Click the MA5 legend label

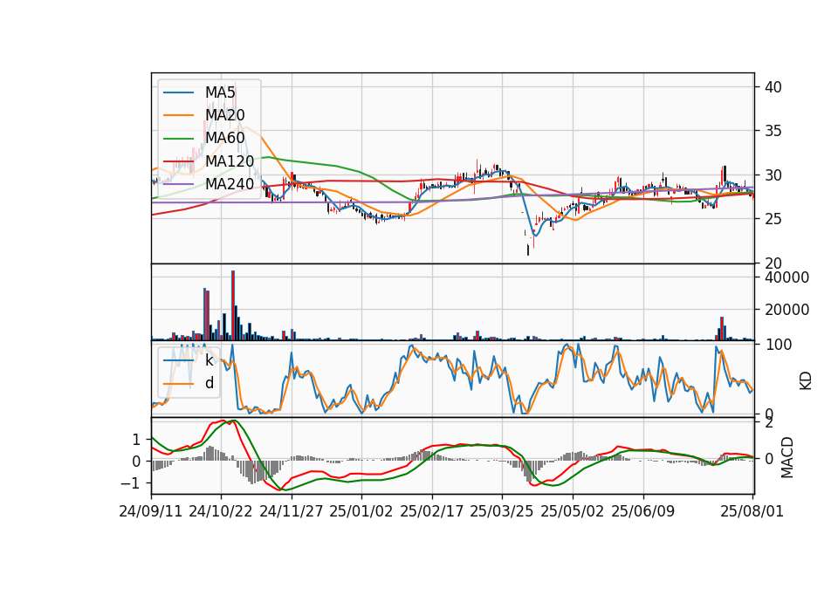(220, 92)
